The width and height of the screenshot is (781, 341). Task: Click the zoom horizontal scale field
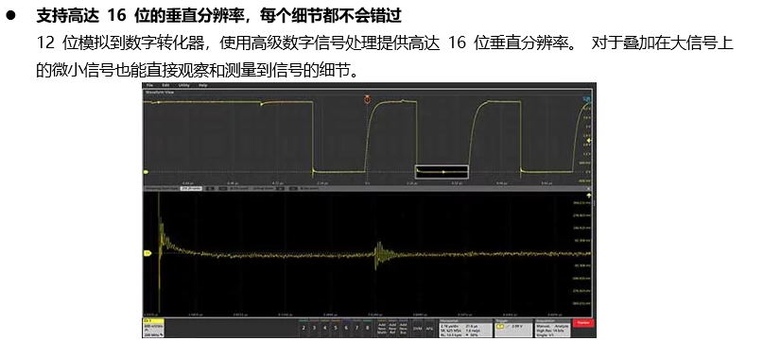pos(191,189)
